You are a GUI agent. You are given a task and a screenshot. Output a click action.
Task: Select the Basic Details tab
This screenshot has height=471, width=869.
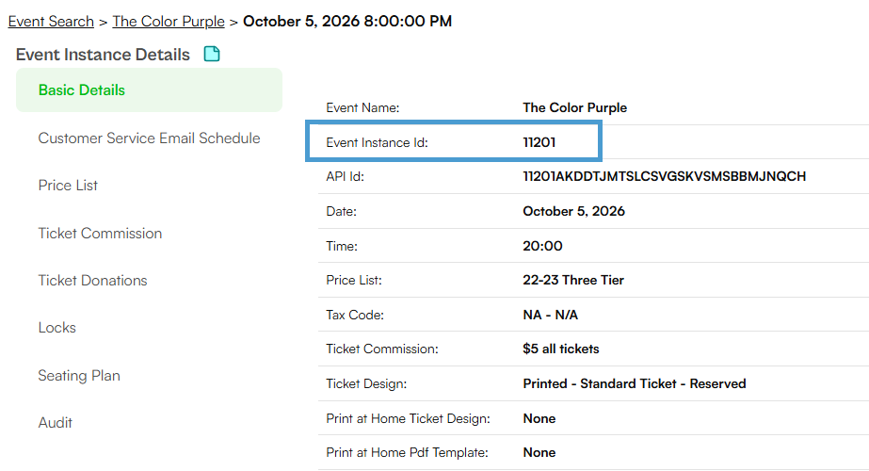click(x=149, y=89)
